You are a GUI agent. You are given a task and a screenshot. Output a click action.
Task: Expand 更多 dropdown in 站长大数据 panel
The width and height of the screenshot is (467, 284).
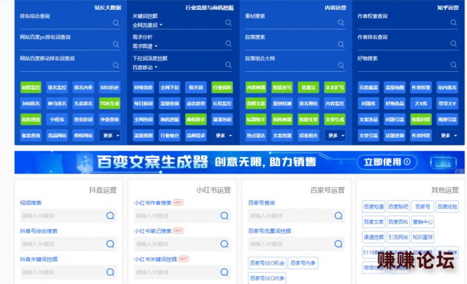click(110, 136)
